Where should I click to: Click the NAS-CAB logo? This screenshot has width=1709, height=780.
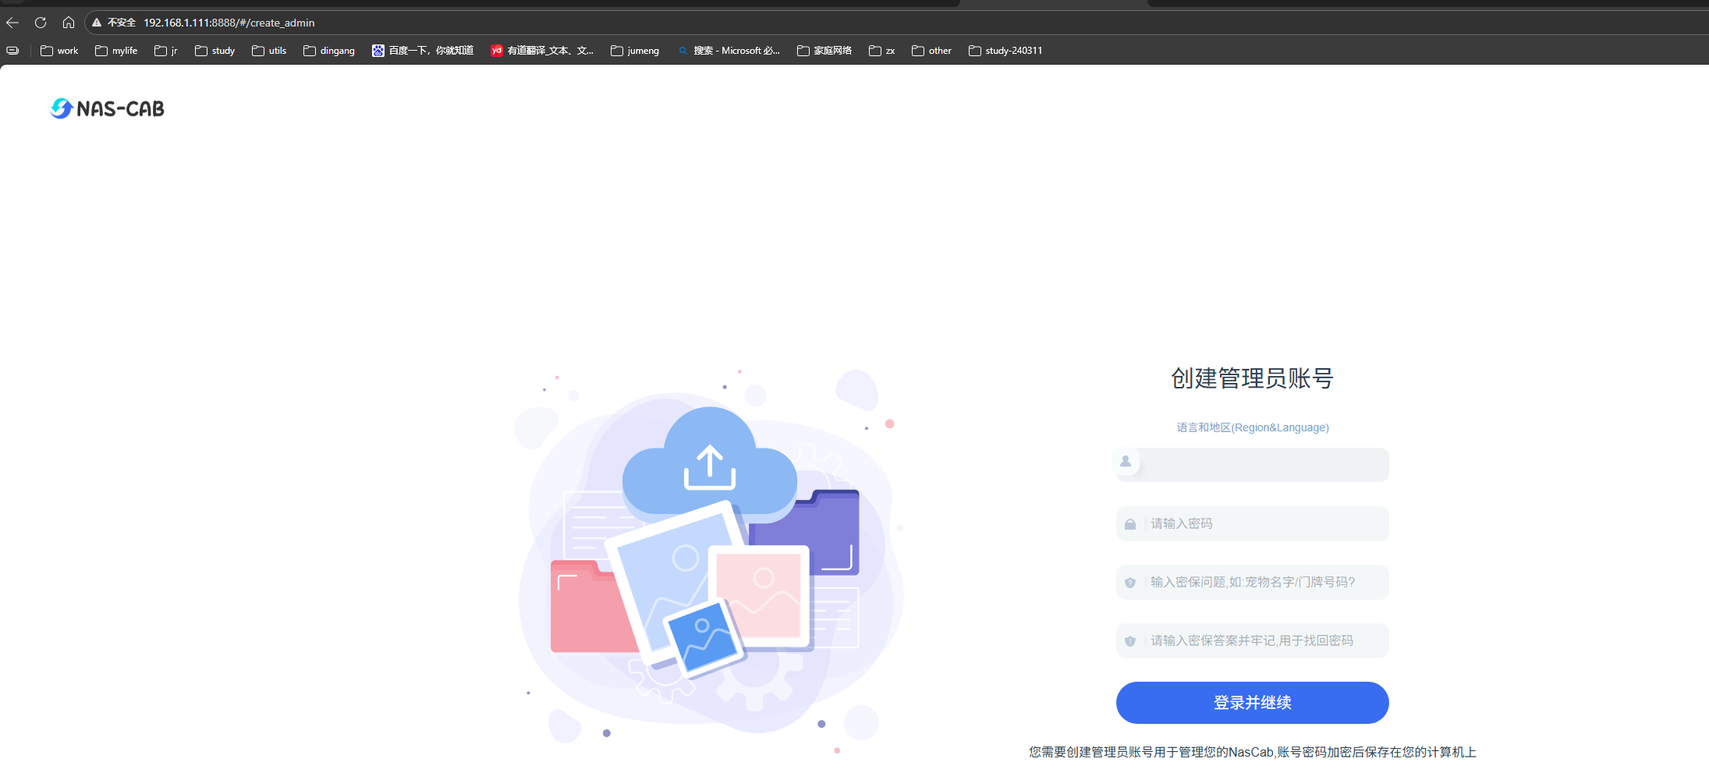(x=107, y=108)
